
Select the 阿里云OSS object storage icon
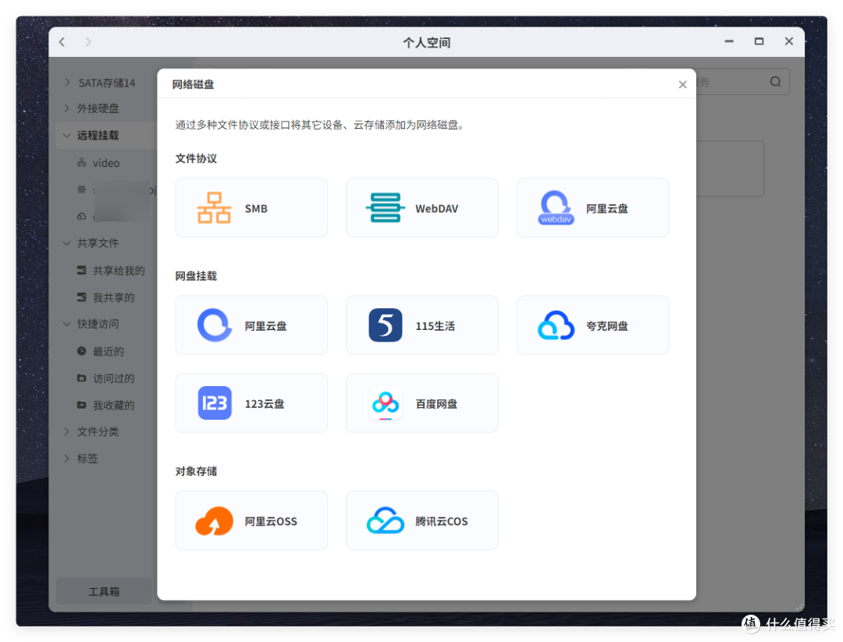(214, 520)
